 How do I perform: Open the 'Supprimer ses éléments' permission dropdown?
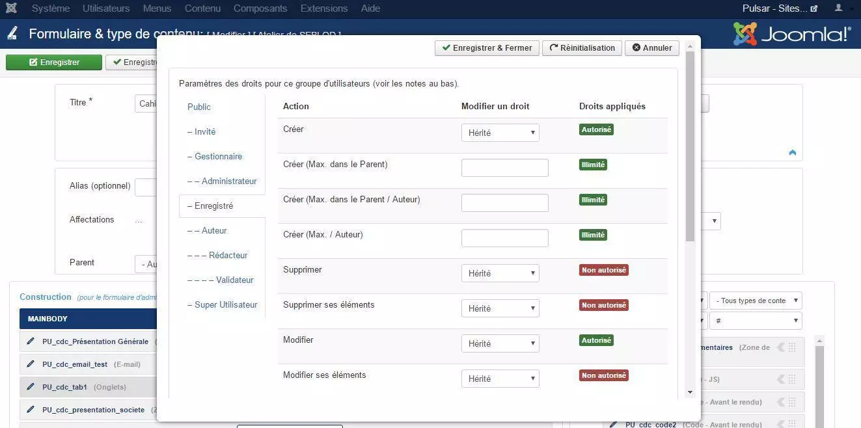[x=500, y=308]
